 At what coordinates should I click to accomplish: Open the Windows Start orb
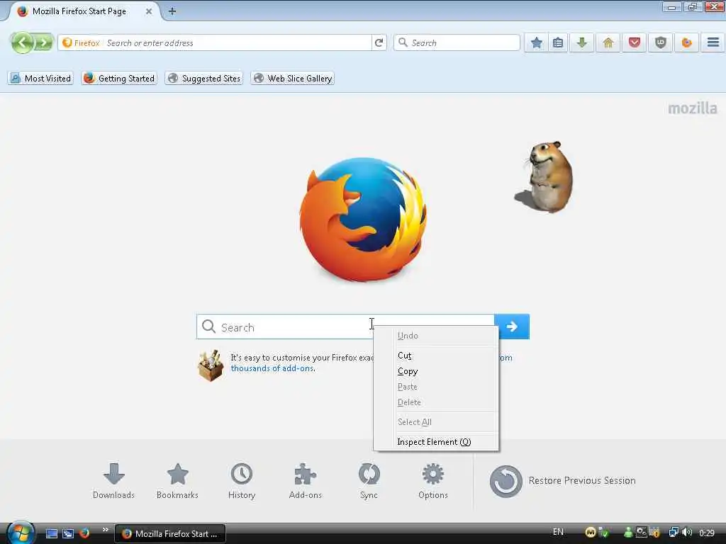coord(21,533)
